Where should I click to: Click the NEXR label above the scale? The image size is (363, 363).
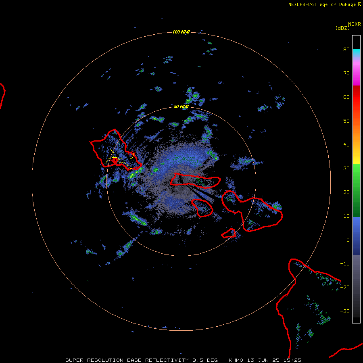355,24
